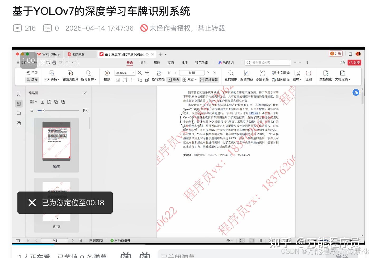Open the PDF转换 dropdown menu
The width and height of the screenshot is (370, 258).
click(52, 79)
